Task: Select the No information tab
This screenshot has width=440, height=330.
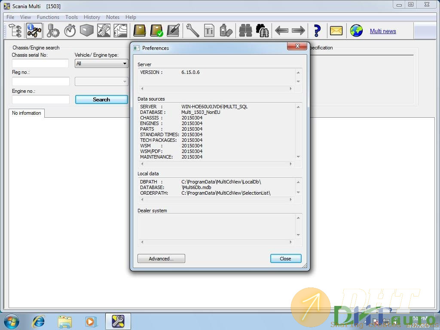Action: pos(26,113)
